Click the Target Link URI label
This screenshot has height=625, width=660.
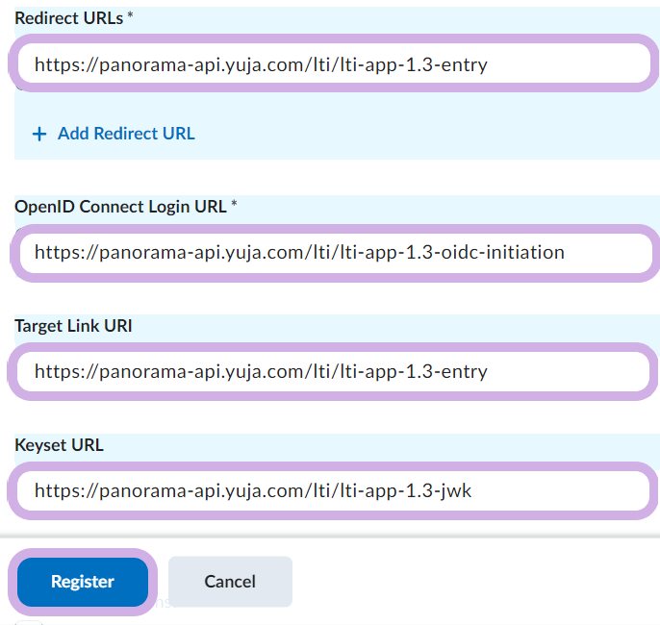coord(73,326)
